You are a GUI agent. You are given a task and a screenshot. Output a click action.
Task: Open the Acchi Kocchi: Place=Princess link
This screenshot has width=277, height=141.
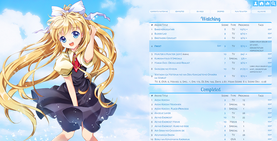[x=171, y=109]
